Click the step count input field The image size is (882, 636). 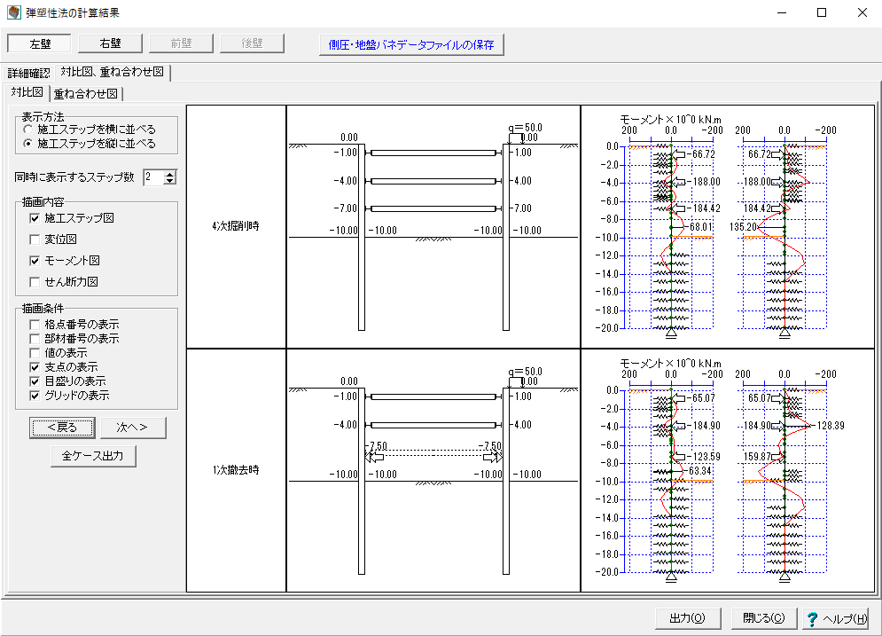pyautogui.click(x=153, y=177)
